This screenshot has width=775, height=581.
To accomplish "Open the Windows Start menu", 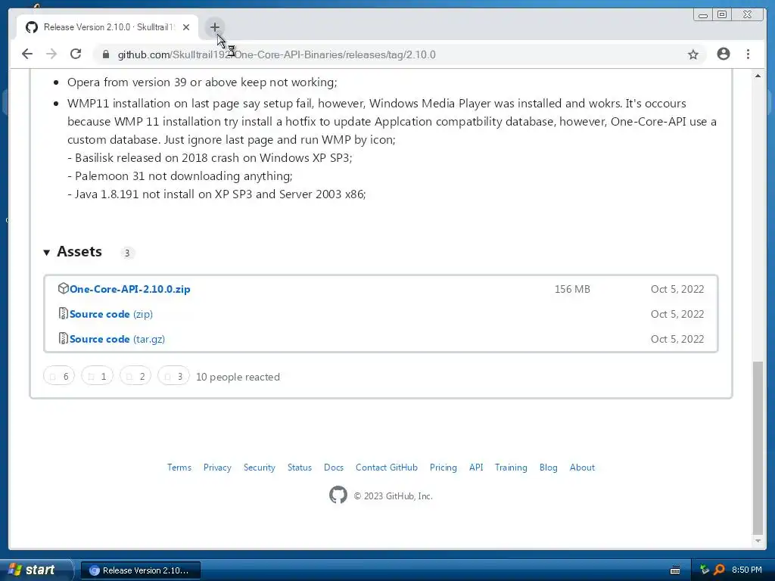I will pos(36,570).
